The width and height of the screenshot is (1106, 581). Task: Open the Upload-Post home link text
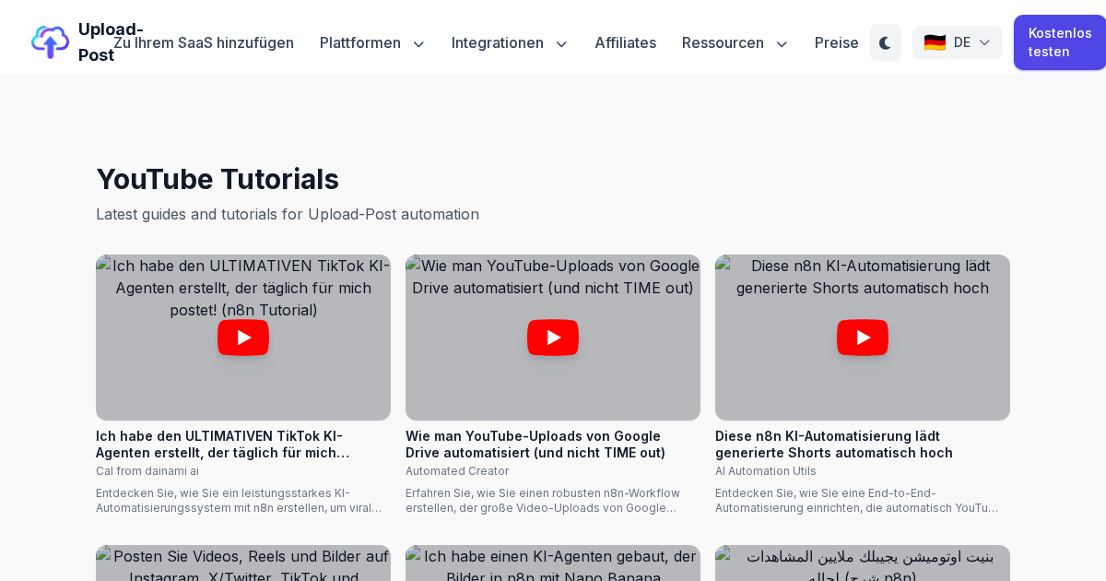[111, 42]
